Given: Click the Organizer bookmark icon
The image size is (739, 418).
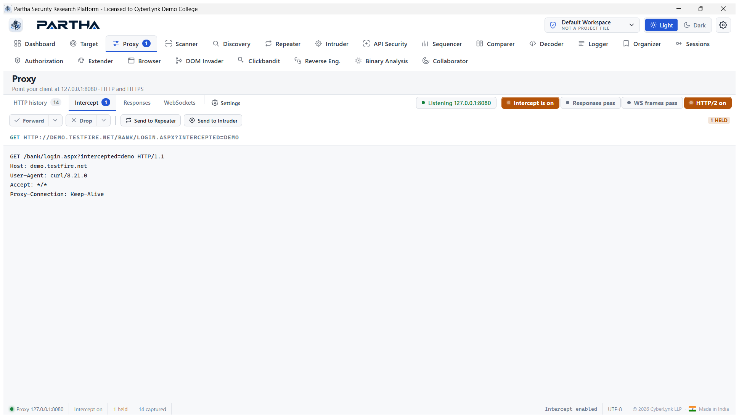Looking at the screenshot, I should 626,44.
